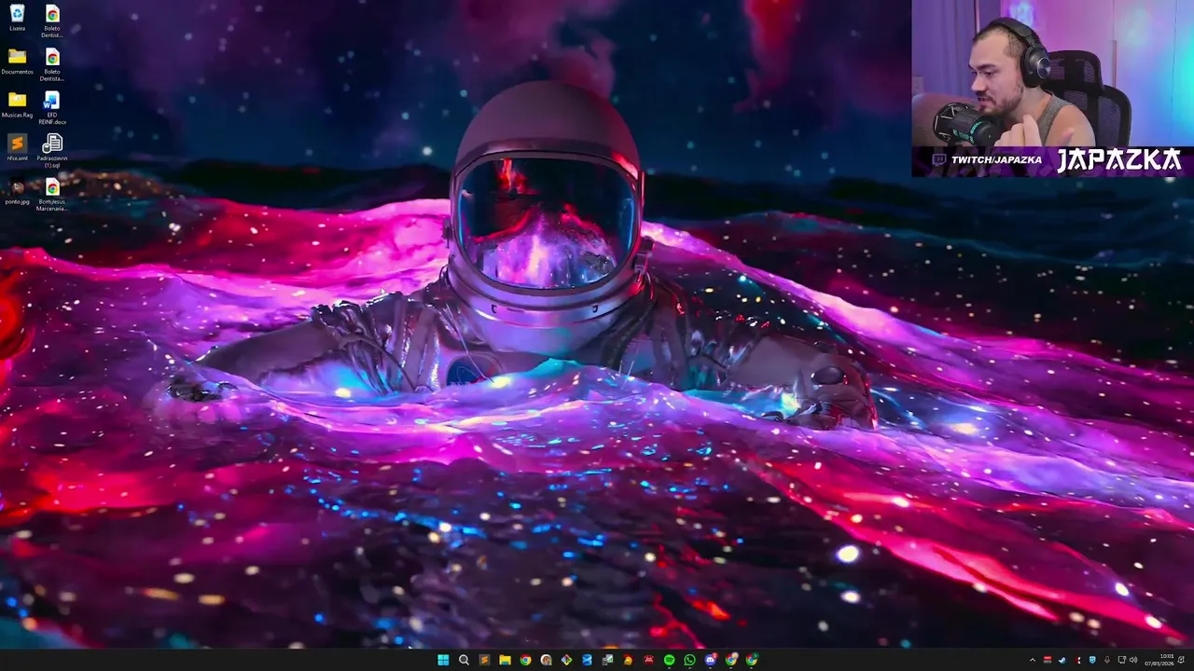Switch to Chrome window with green badge
Image resolution: width=1194 pixels, height=671 pixels.
(752, 660)
